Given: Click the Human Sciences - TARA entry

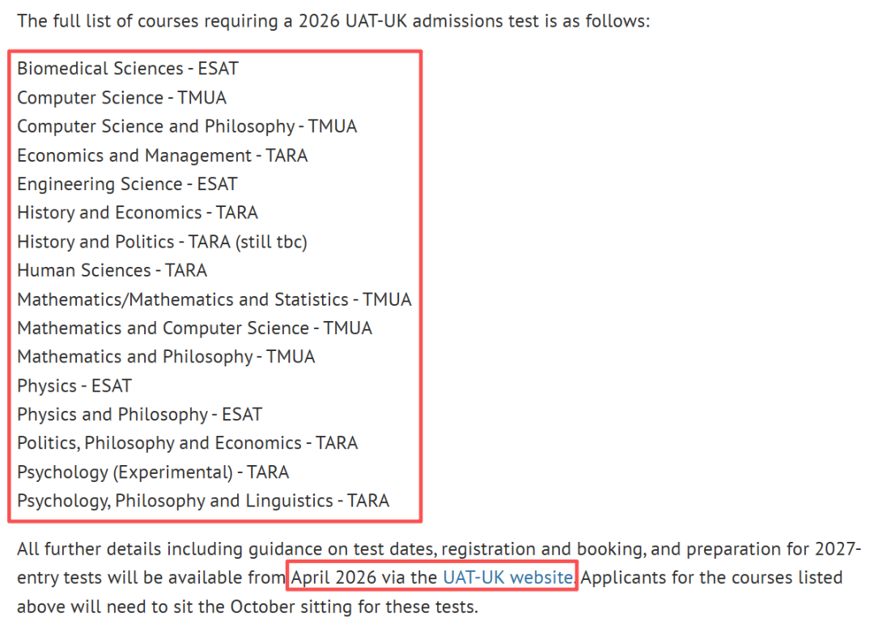Looking at the screenshot, I should (112, 270).
